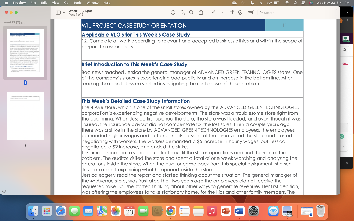Open the Go menu
Screen dimensions: 354x221
tap(66, 3)
